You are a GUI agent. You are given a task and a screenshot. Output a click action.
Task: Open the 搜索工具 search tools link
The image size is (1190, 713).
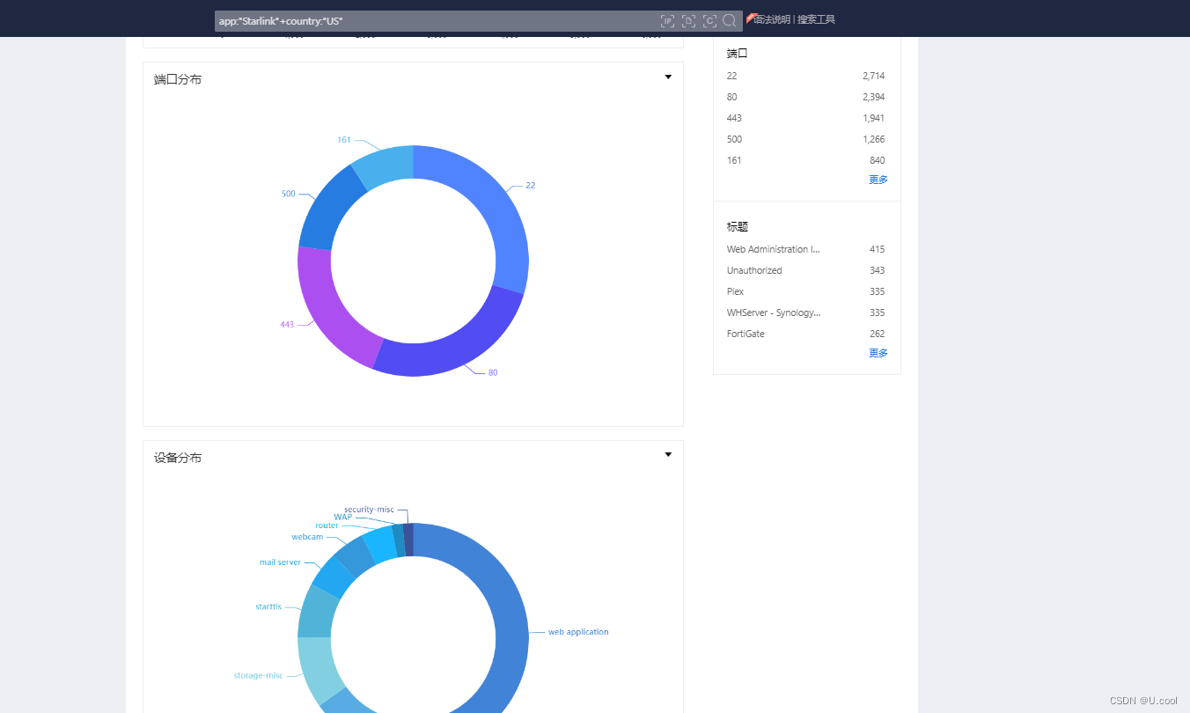pos(816,19)
